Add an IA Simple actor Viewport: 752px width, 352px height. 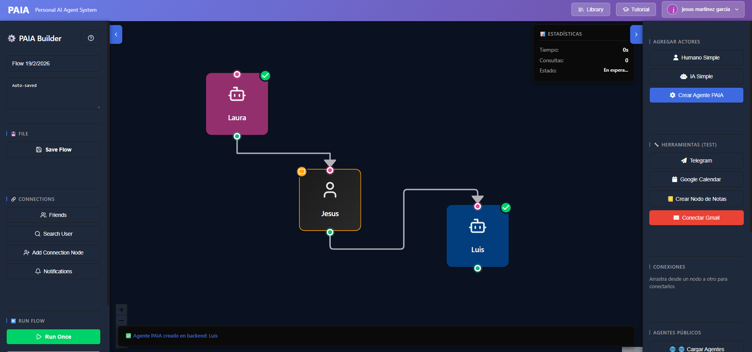696,76
